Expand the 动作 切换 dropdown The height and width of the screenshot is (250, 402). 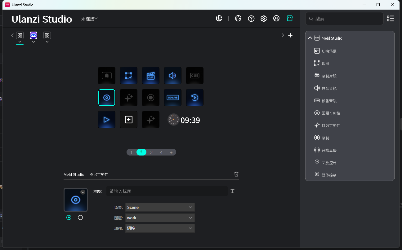[160, 228]
